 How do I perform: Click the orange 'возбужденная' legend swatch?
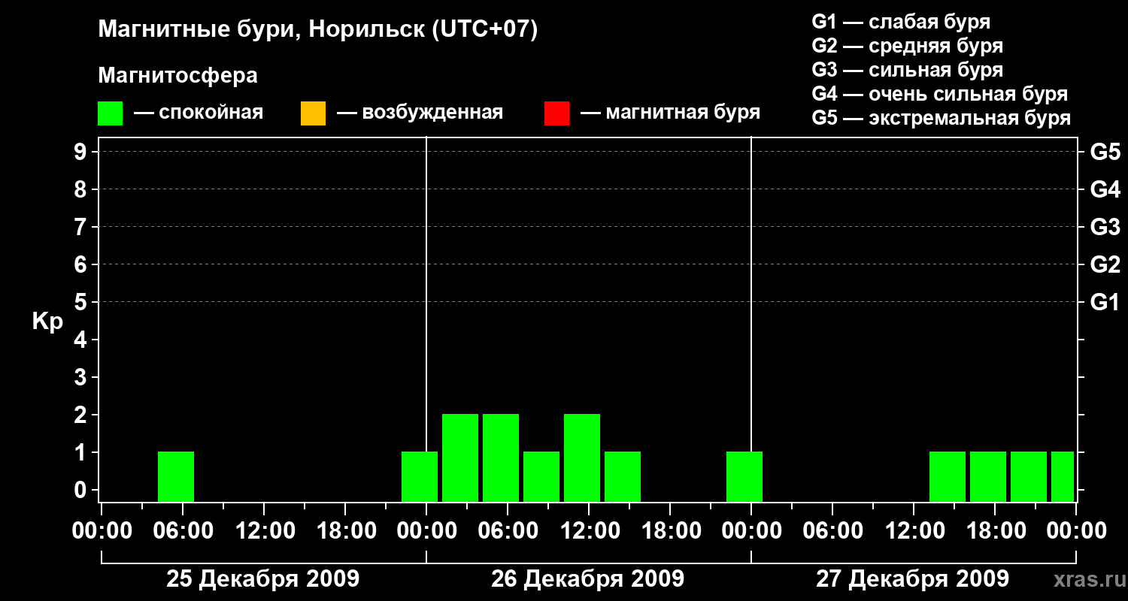point(313,113)
